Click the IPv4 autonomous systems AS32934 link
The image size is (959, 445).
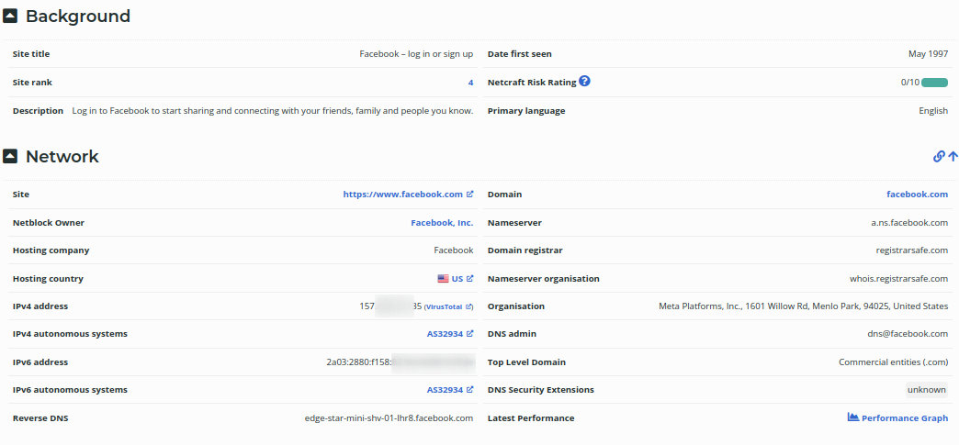coord(445,334)
